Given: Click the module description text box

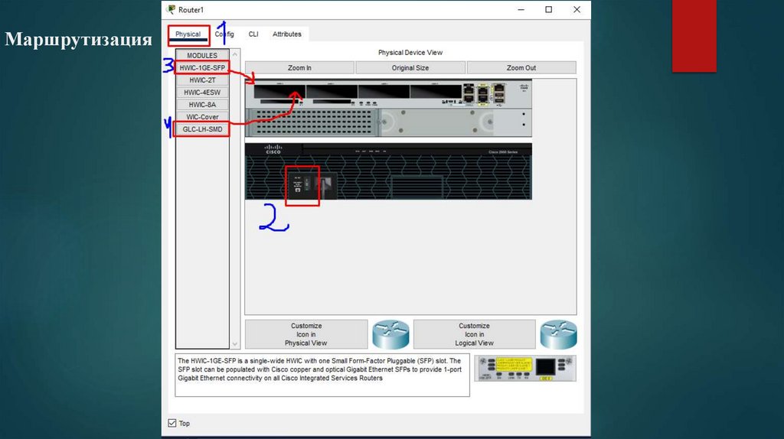Looking at the screenshot, I should (322, 375).
